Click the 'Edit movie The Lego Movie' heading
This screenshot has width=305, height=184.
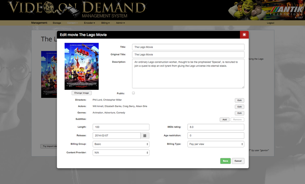pyautogui.click(x=83, y=35)
